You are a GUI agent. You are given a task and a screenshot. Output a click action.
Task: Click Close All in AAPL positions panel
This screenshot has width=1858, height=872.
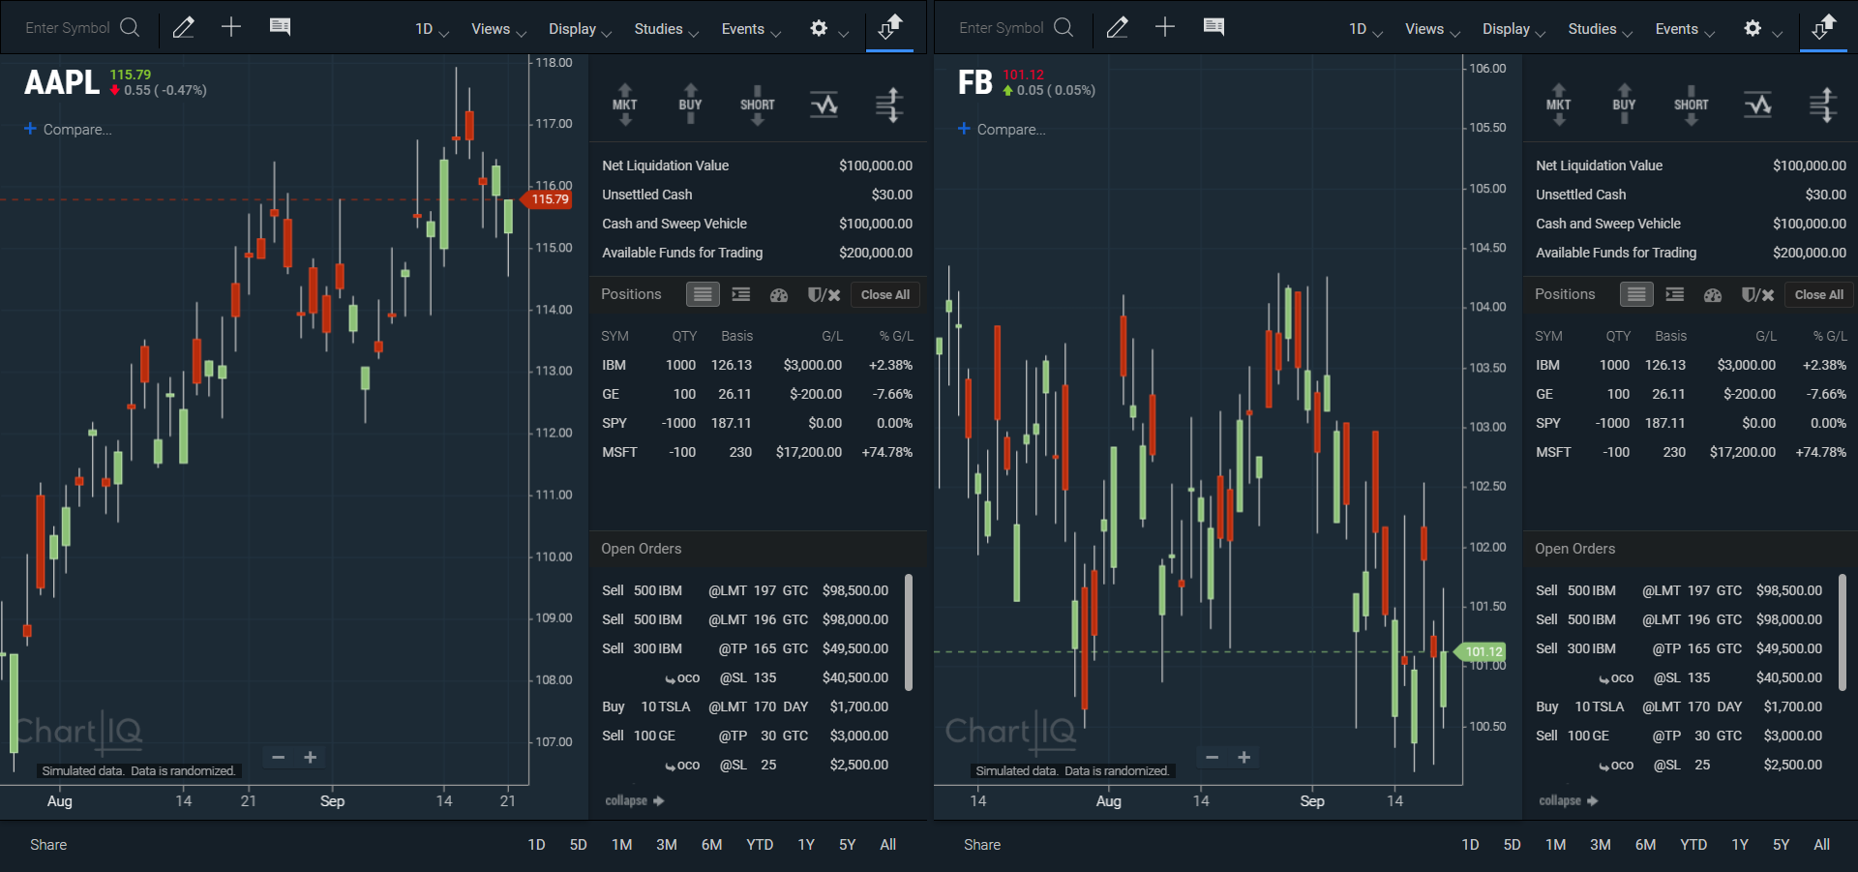(x=884, y=294)
